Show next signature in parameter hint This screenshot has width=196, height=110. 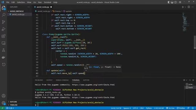click(x=86, y=70)
